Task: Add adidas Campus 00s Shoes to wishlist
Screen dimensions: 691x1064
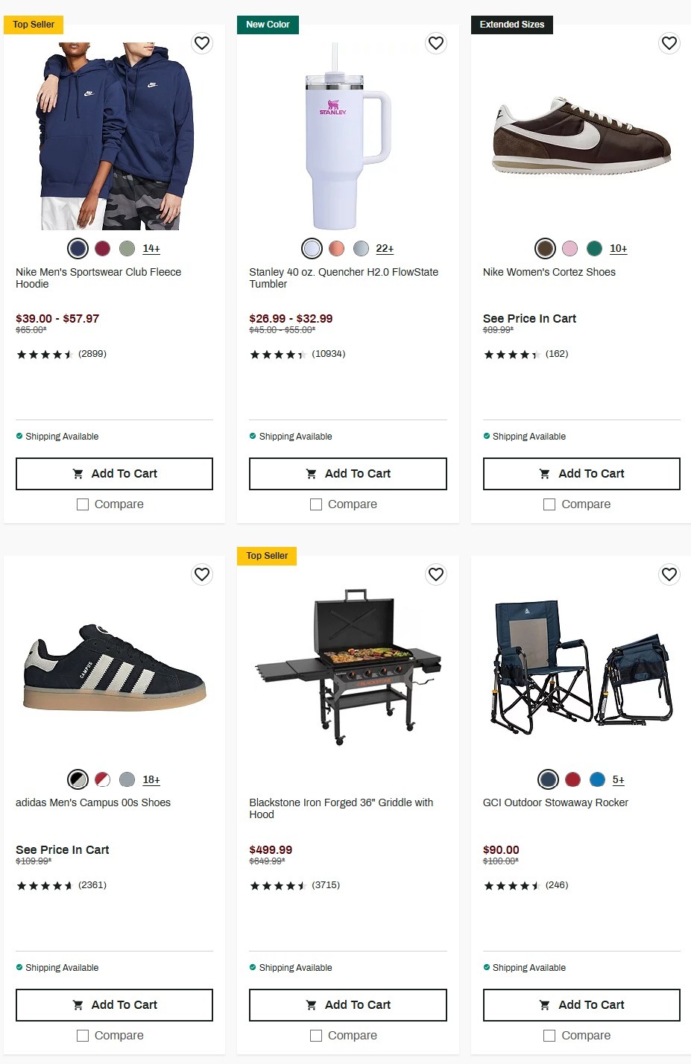Action: click(x=202, y=574)
